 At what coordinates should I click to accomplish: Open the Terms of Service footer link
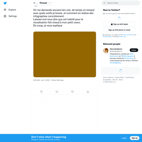tap(108, 77)
